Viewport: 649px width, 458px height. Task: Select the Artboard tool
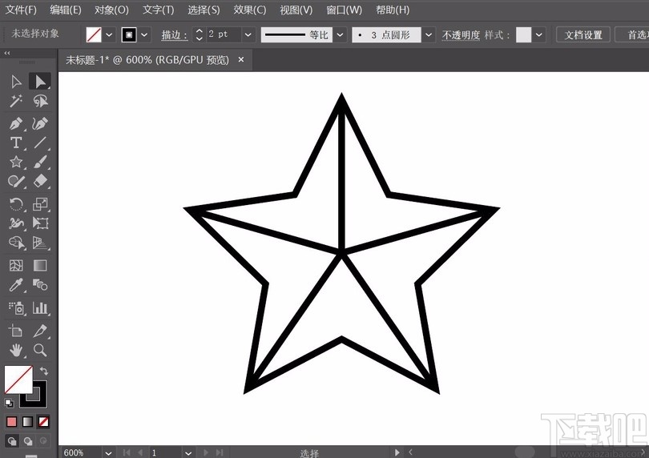point(16,331)
